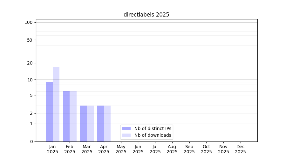The height and width of the screenshot is (159, 286).
Task: Click the chart title 'directlabels 2025'
Action: tap(146, 15)
